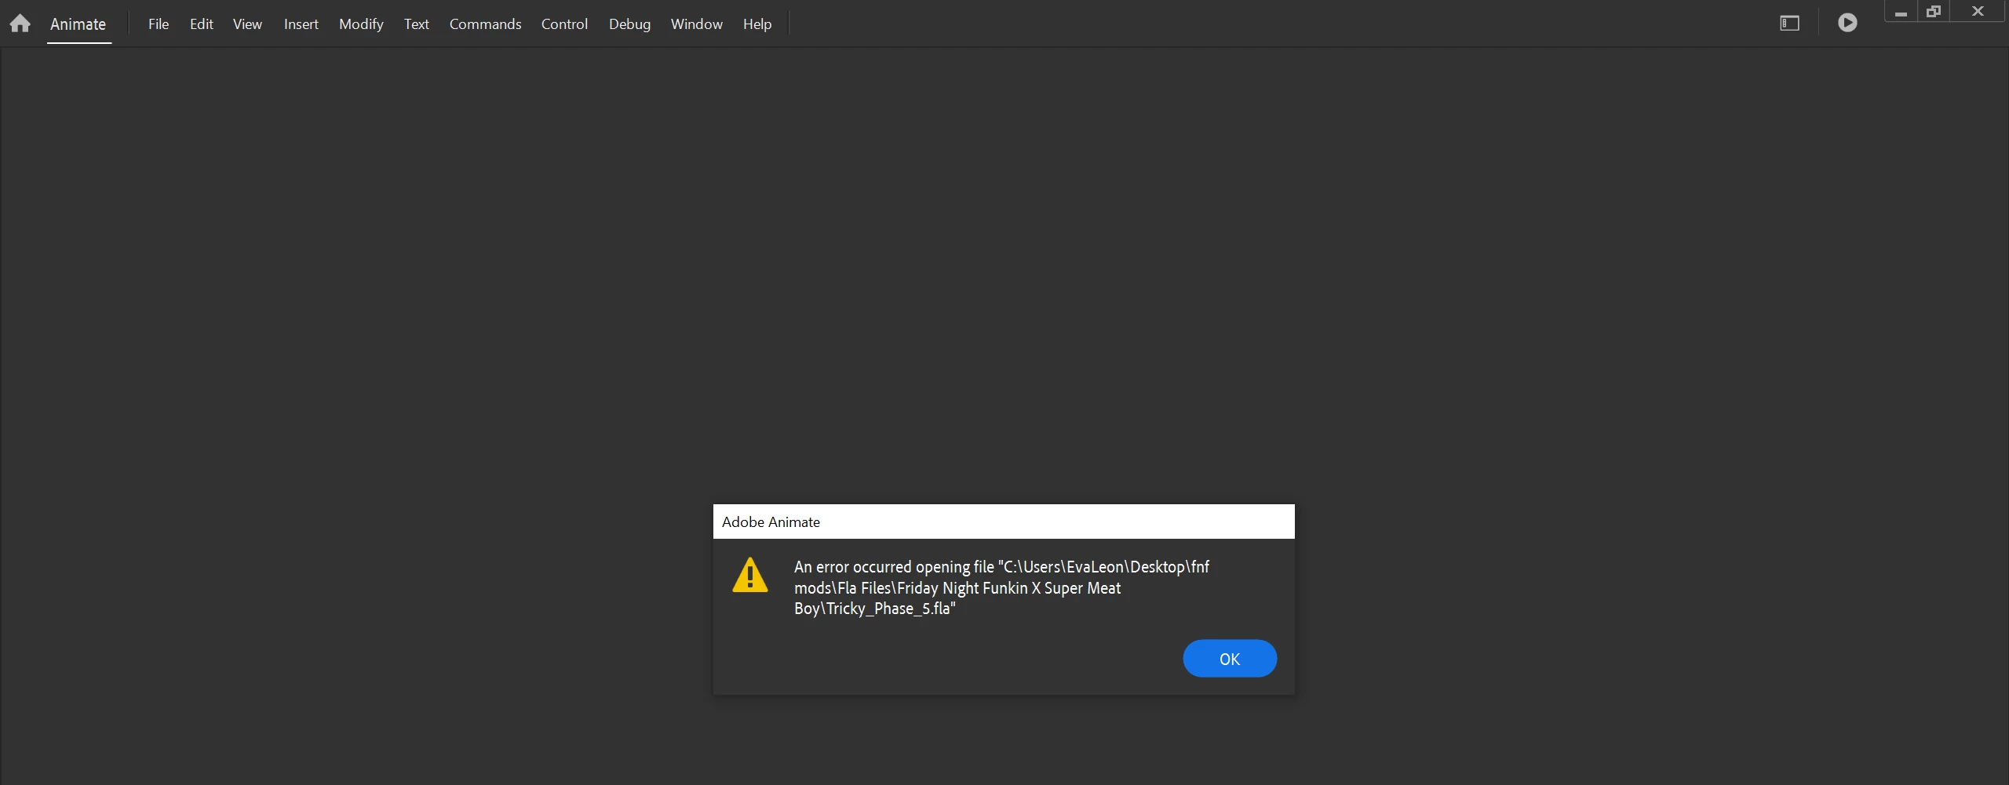
Task: Close the Animate application window
Action: 1978,12
